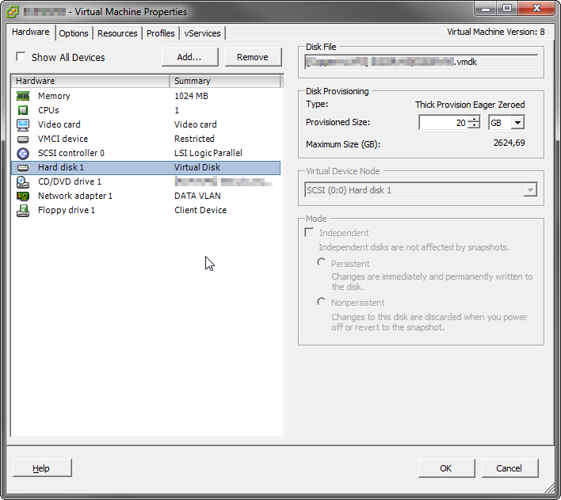Toggle the Independent mode checkbox

pos(310,233)
